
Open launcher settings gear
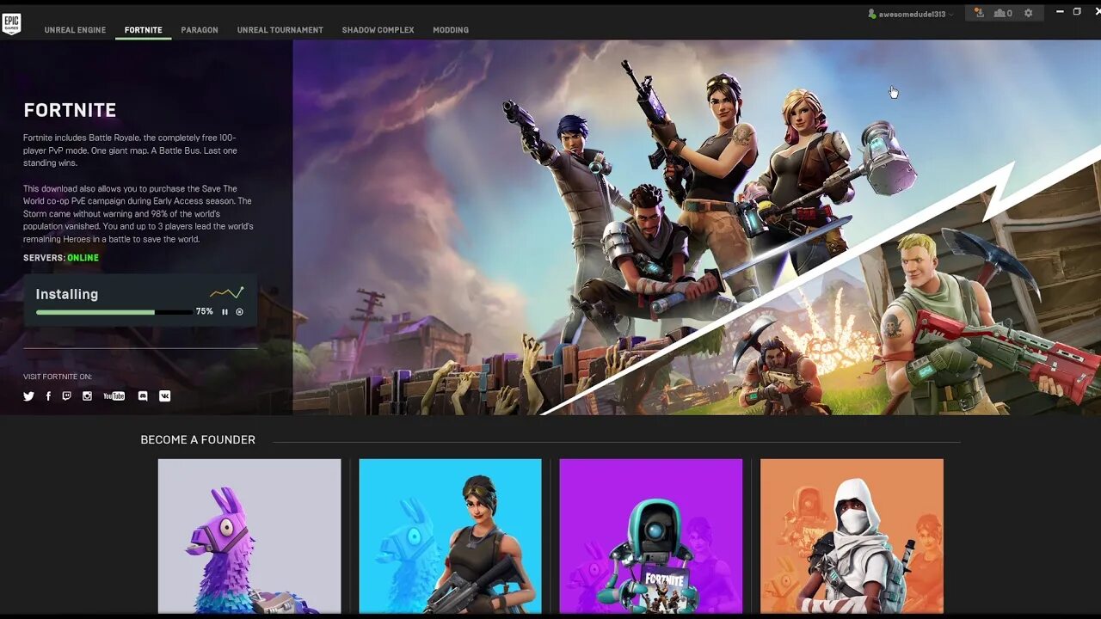pos(1028,13)
